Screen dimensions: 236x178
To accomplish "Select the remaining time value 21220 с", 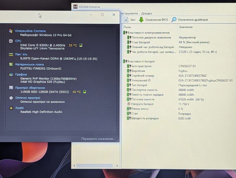I will click(x=198, y=52).
